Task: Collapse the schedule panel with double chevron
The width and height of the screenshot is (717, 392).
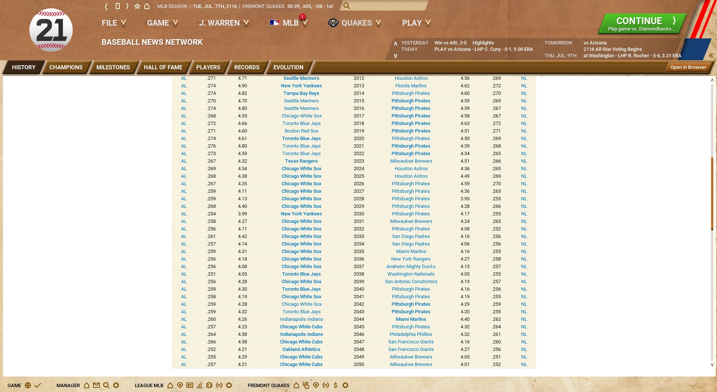Action: [711, 55]
